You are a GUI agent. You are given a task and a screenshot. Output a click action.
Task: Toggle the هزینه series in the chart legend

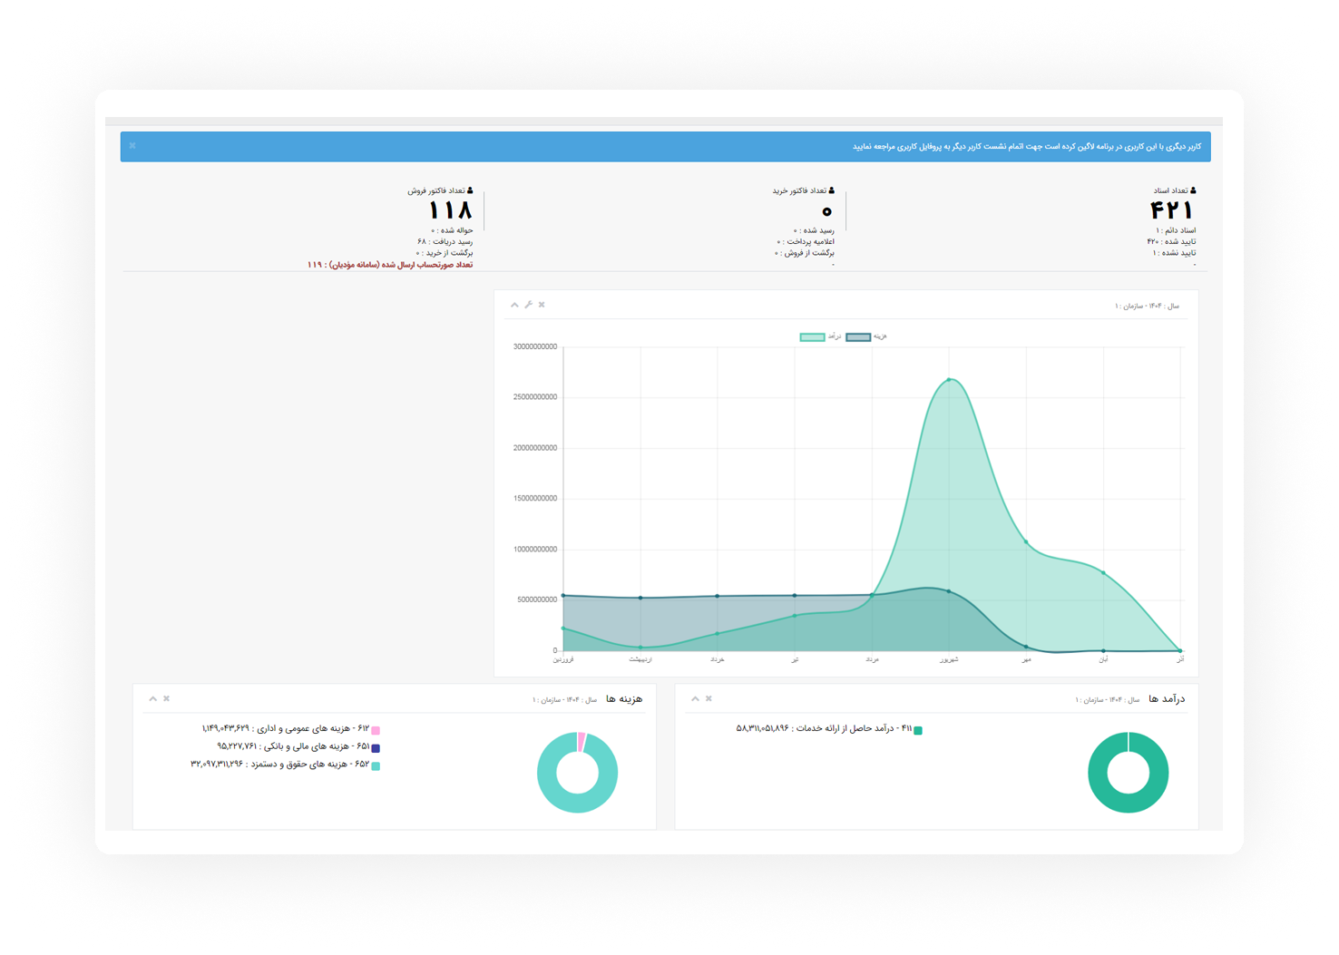tap(858, 337)
